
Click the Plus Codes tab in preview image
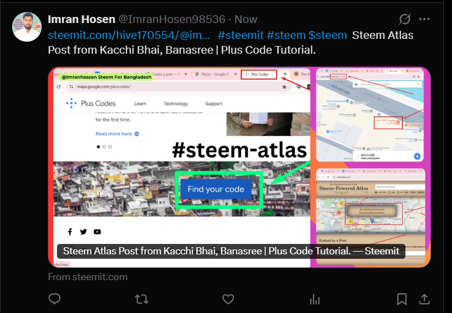tap(259, 74)
